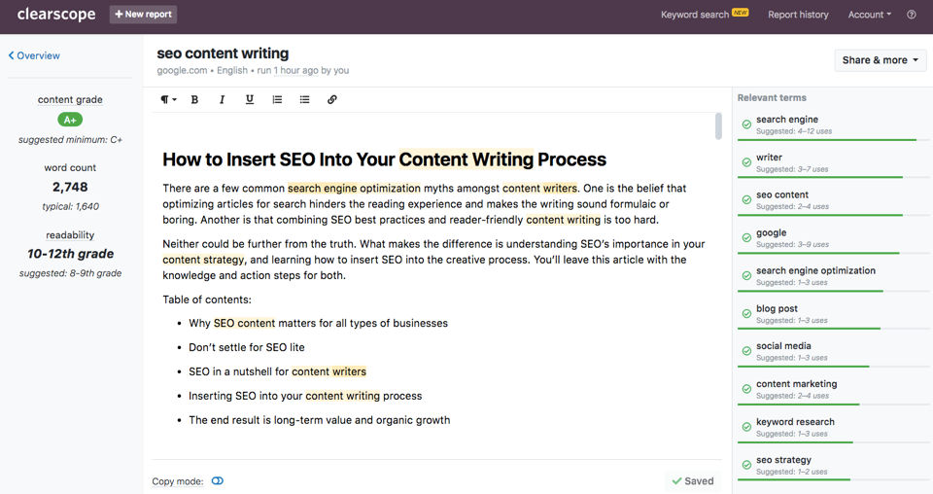Insert a hyperlink with link icon
The image size is (933, 494).
pyautogui.click(x=332, y=99)
